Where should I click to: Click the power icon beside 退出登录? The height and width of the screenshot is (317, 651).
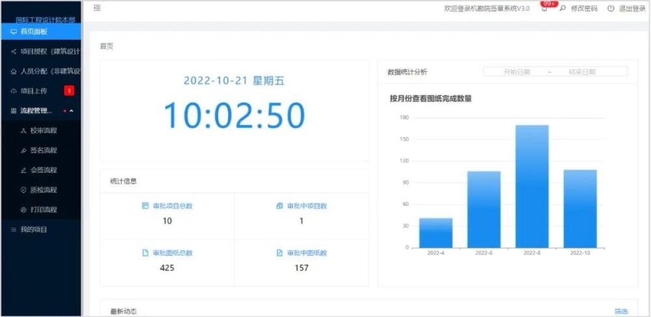pos(611,8)
